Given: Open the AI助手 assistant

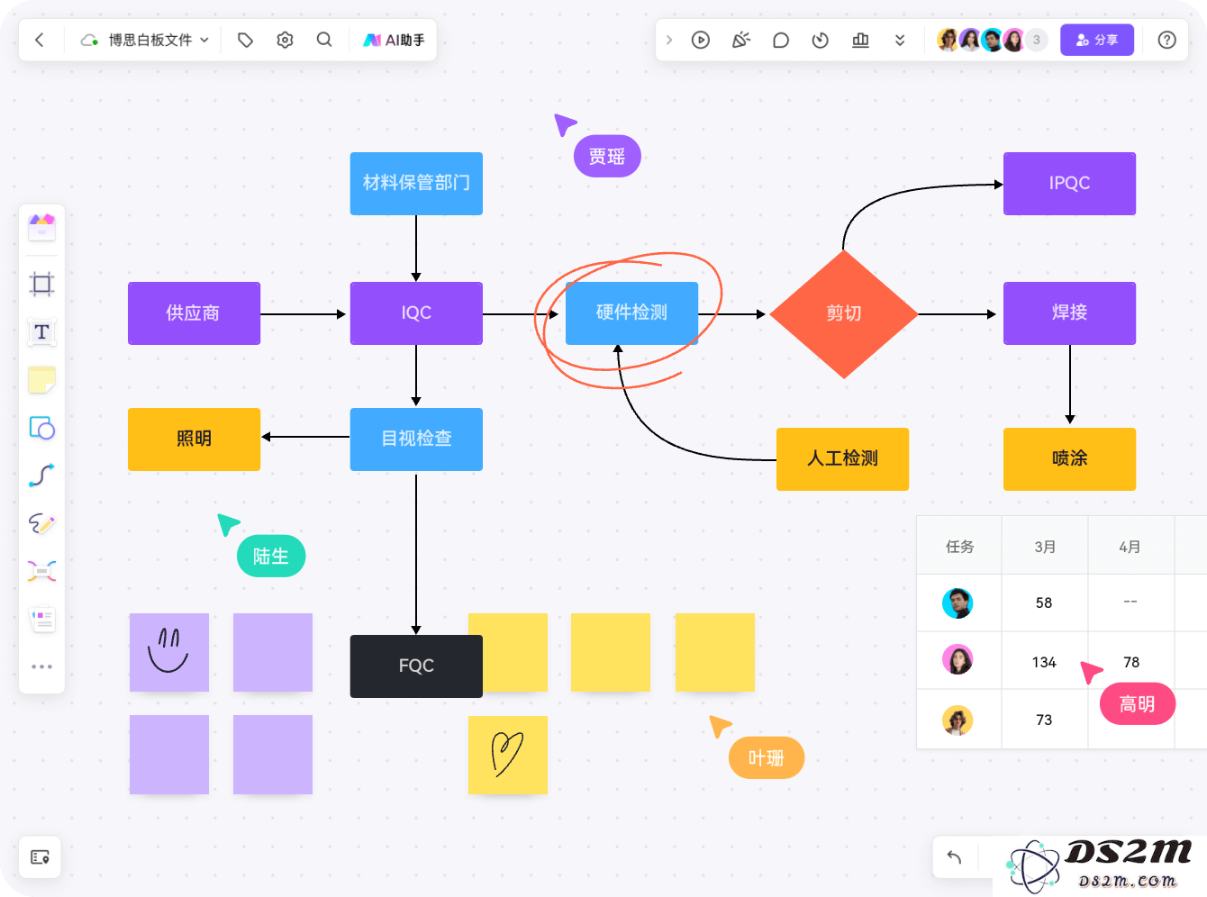Looking at the screenshot, I should point(394,40).
